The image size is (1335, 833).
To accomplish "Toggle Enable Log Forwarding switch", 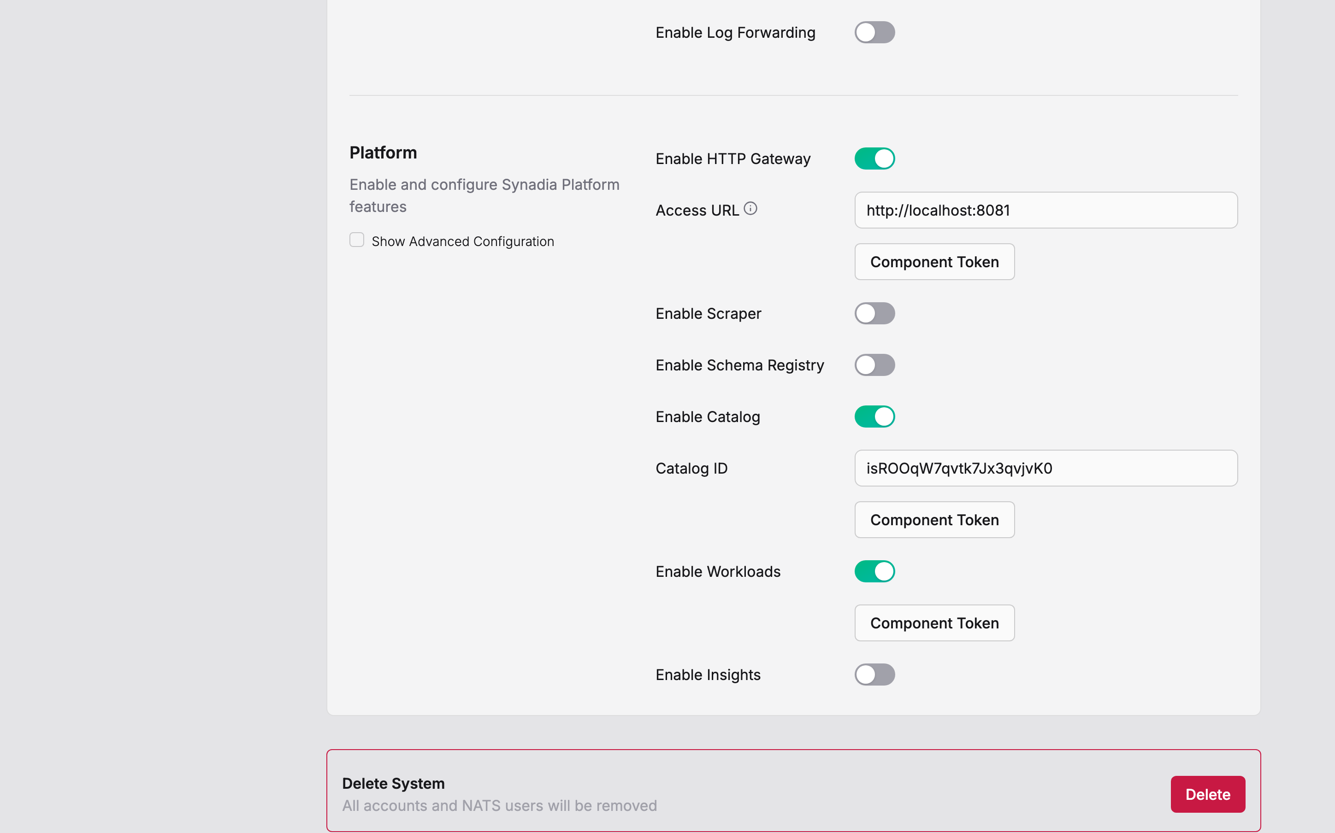I will [874, 33].
